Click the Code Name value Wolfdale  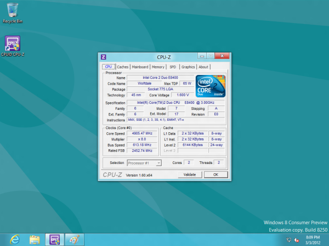click(x=144, y=83)
